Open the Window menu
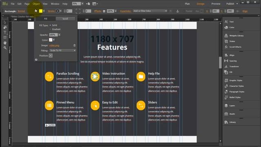This screenshot has height=147, width=261. 55,4
